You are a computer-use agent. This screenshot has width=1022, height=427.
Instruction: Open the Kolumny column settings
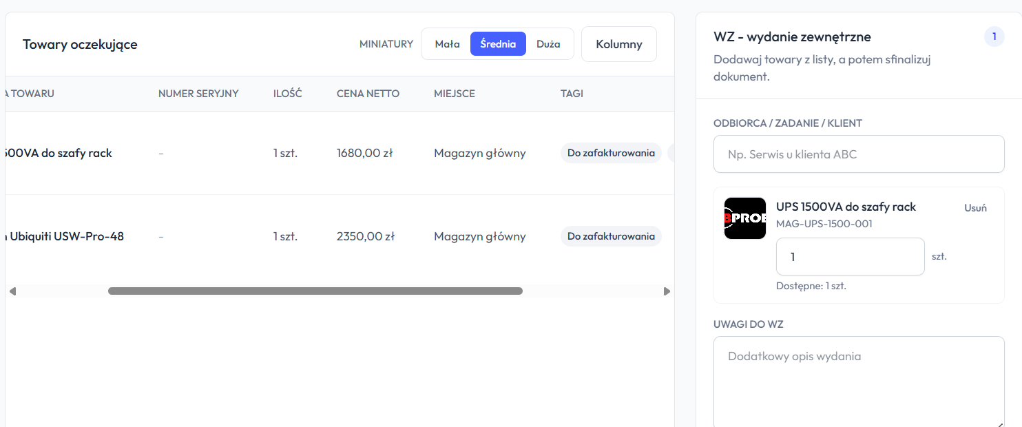coord(618,44)
